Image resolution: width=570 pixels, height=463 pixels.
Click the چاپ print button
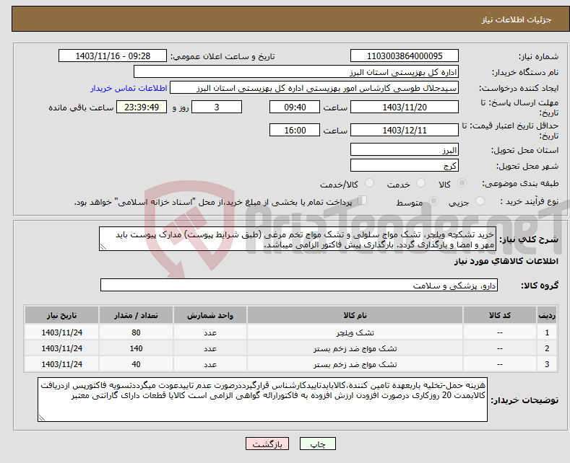click(x=318, y=444)
